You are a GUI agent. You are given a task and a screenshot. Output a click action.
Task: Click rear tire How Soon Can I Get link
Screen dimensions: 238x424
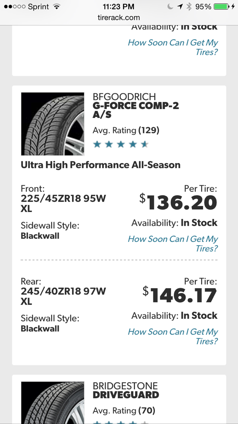(x=173, y=336)
